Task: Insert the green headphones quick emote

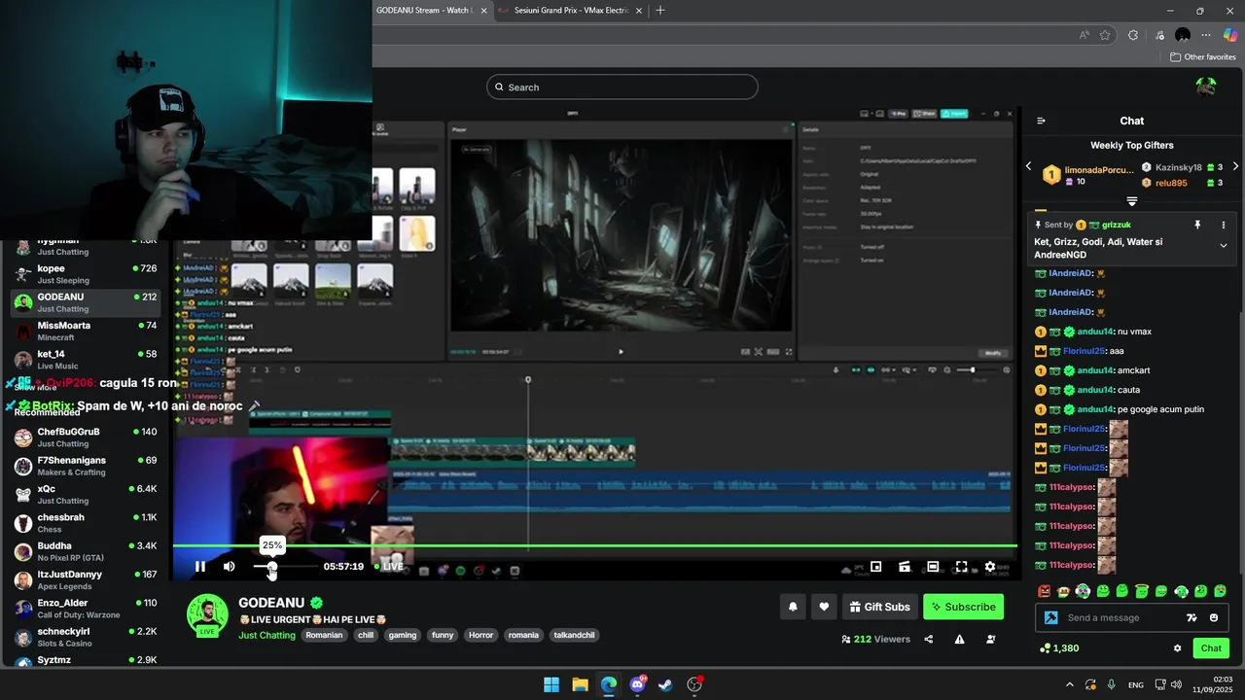Action: tap(1181, 591)
